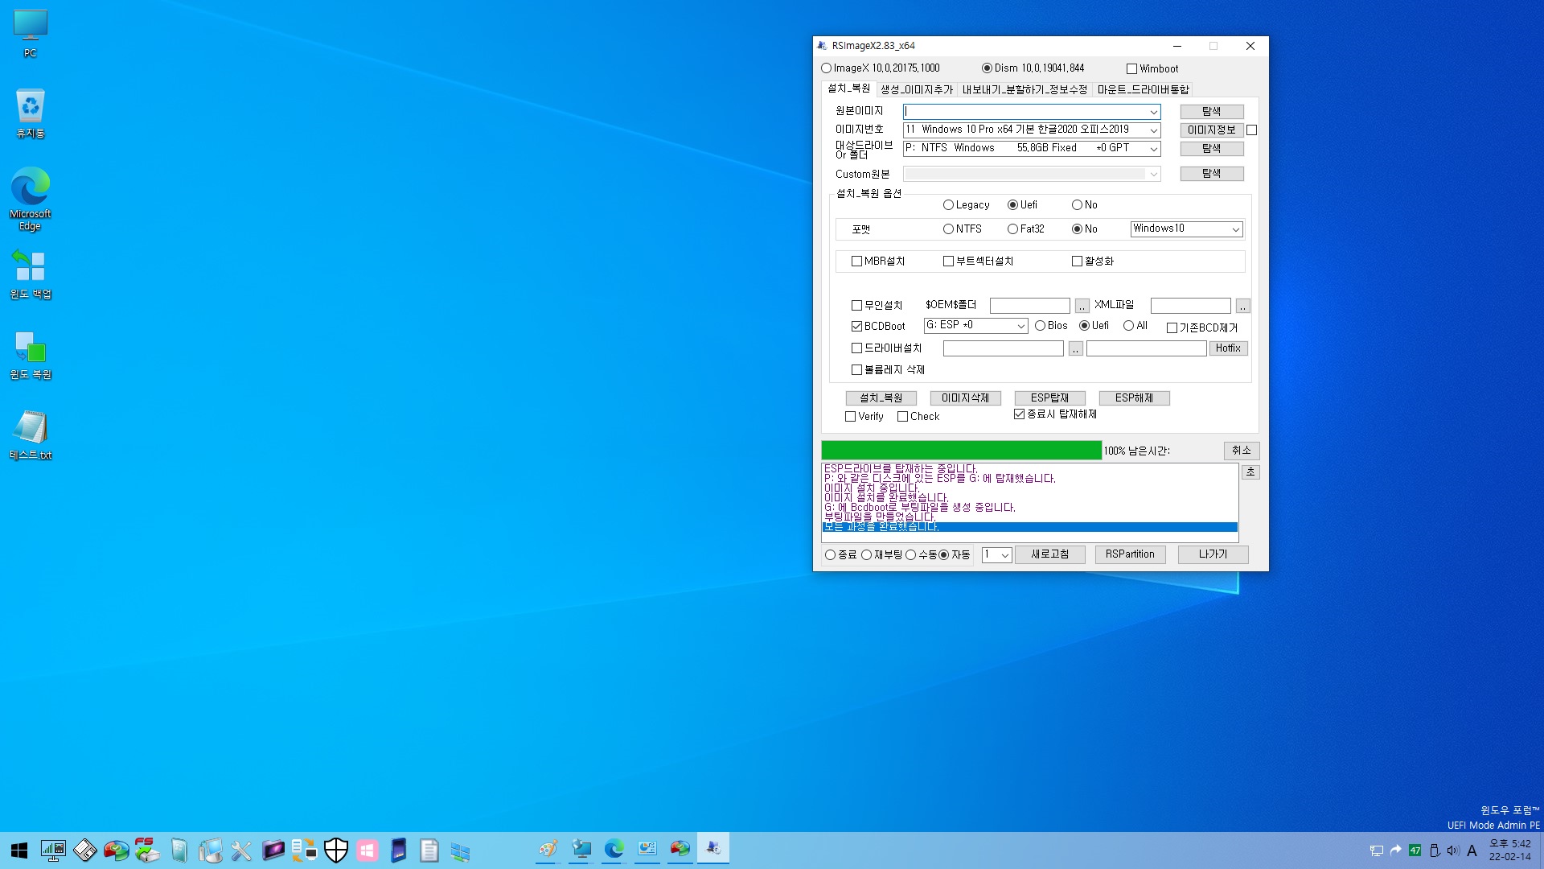Image resolution: width=1544 pixels, height=869 pixels.
Task: Click the white shield icon in the taskbar
Action: pos(336,850)
